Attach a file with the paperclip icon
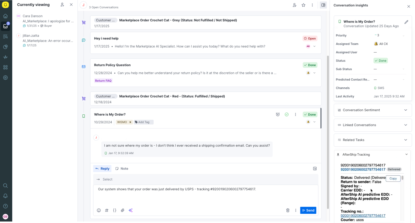Image resolution: width=415 pixels, height=223 pixels. 123,210
